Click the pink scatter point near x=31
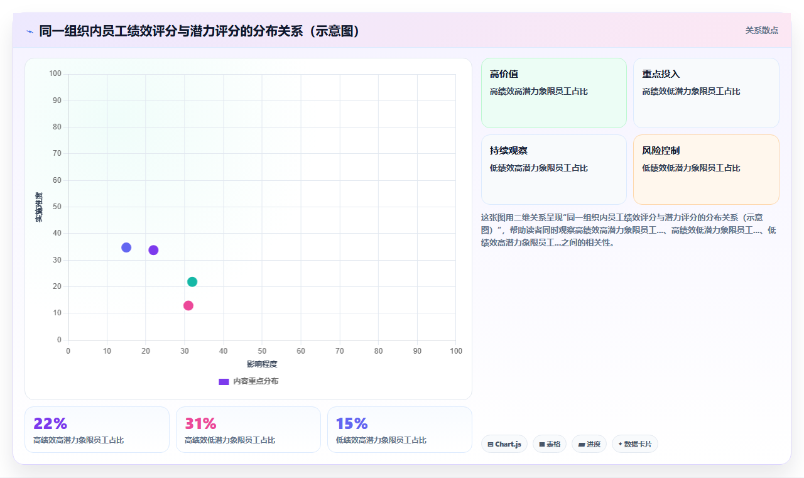This screenshot has height=478, width=804. coord(188,306)
